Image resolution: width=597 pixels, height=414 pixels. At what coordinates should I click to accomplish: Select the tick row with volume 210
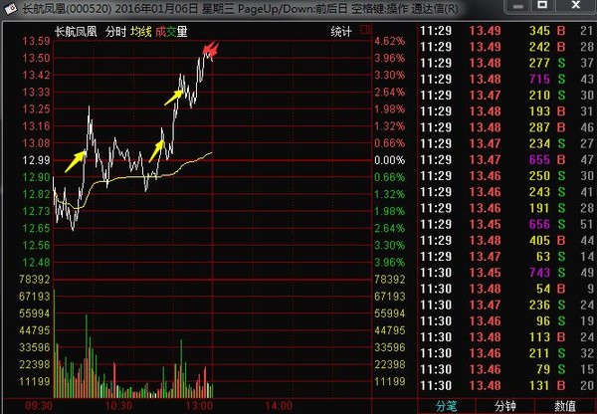[507, 95]
